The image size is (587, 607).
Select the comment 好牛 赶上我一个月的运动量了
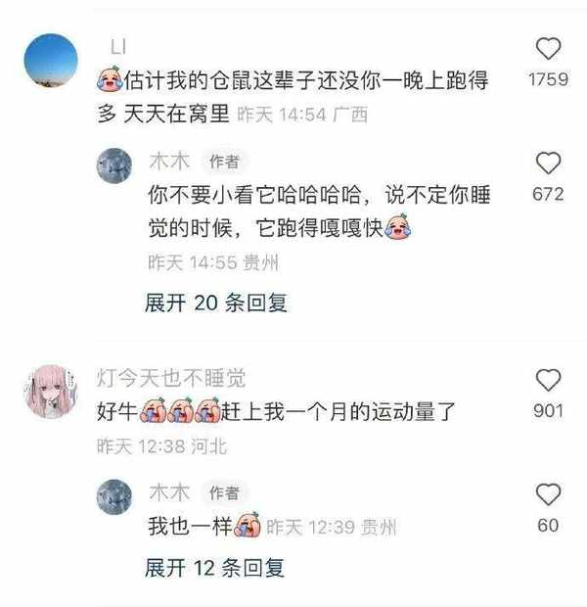[276, 411]
